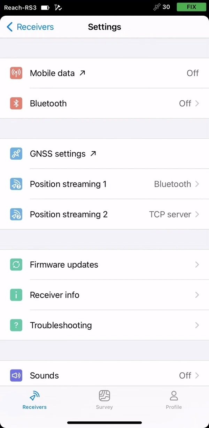Tap the Position streaming 1 icon
The image size is (209, 428).
(x=16, y=184)
